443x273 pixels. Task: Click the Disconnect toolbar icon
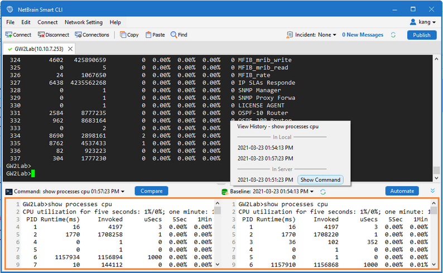[42, 35]
